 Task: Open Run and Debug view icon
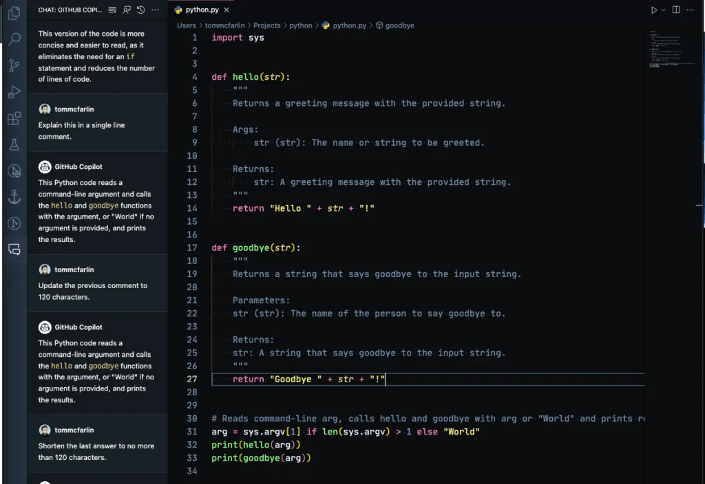click(x=14, y=92)
